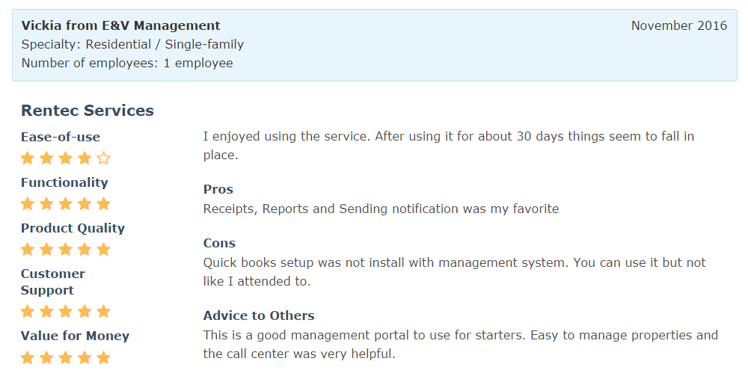The image size is (748, 385).
Task: Click the Cons section heading
Action: (219, 243)
